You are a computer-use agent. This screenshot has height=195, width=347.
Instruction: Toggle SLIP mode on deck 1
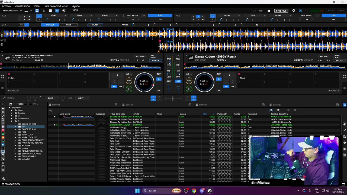(159, 74)
